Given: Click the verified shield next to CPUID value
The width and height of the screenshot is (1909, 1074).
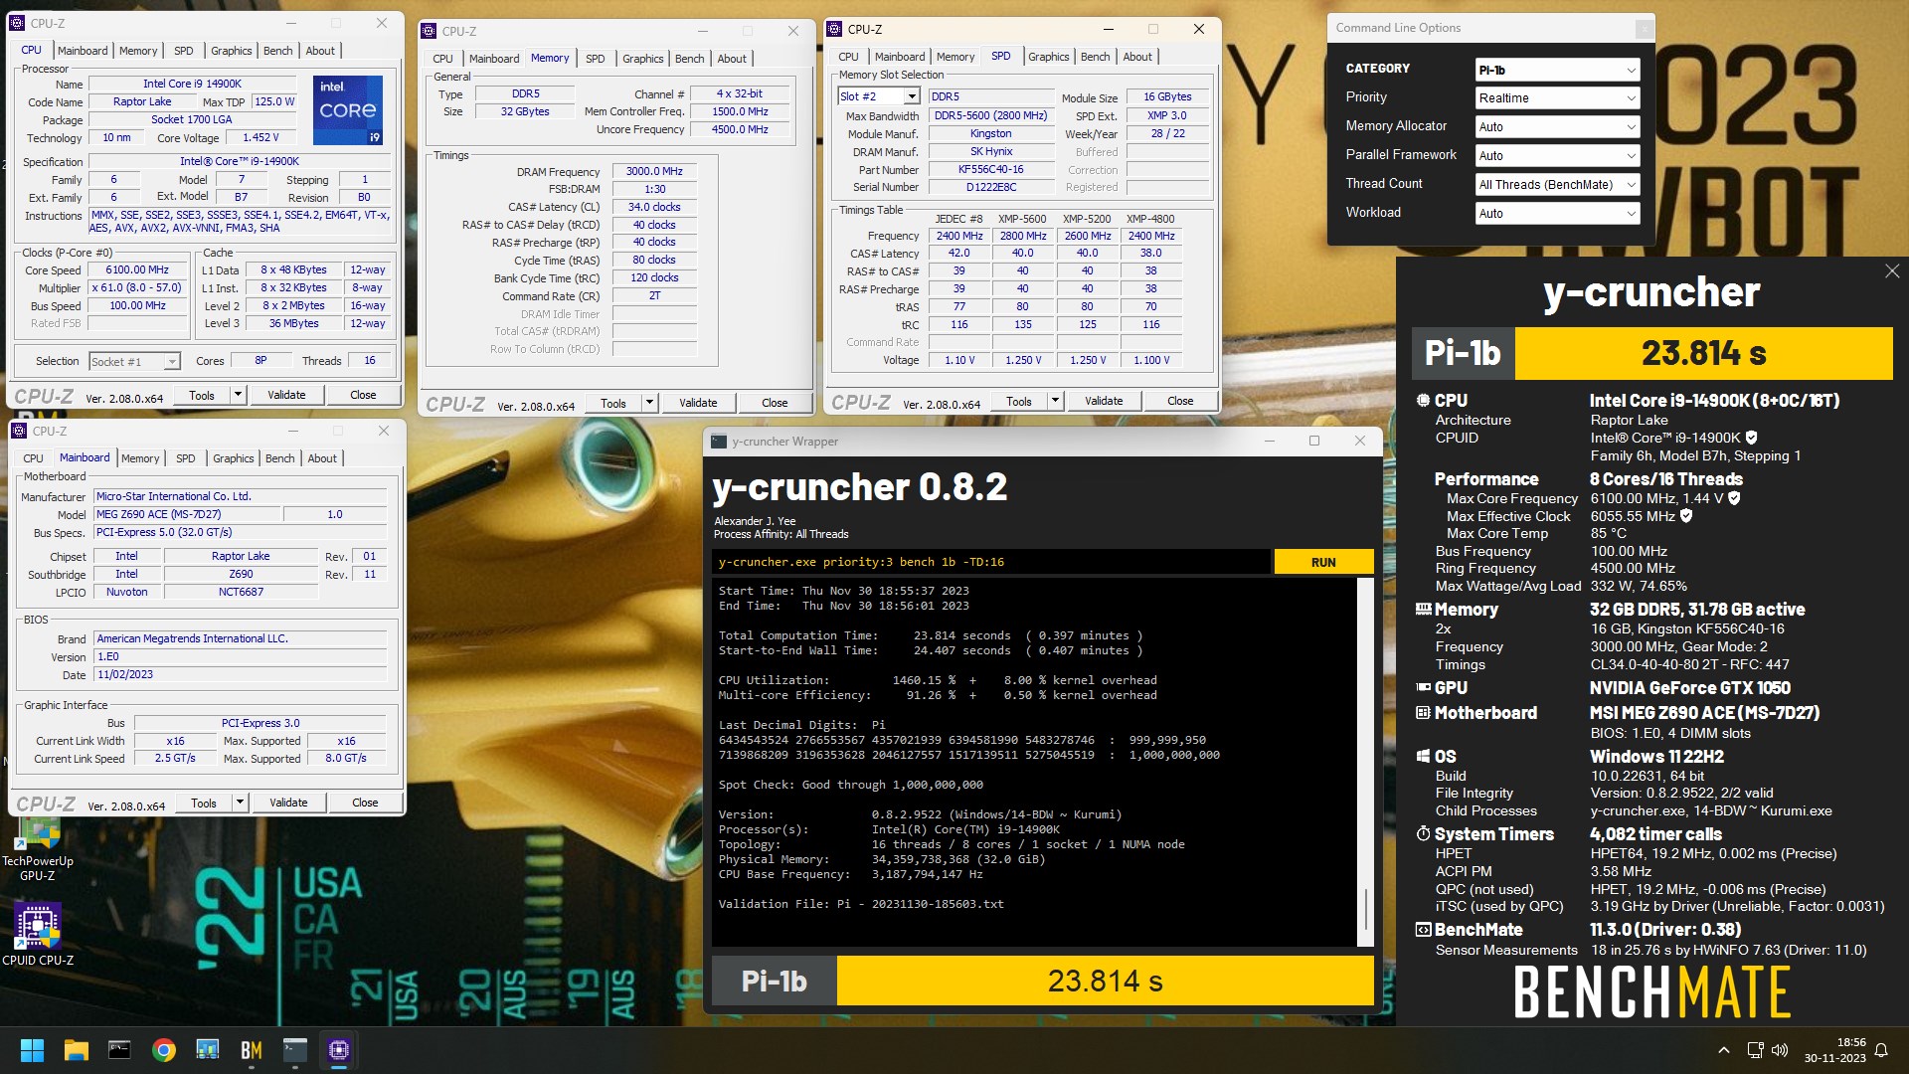Looking at the screenshot, I should pos(1751,438).
